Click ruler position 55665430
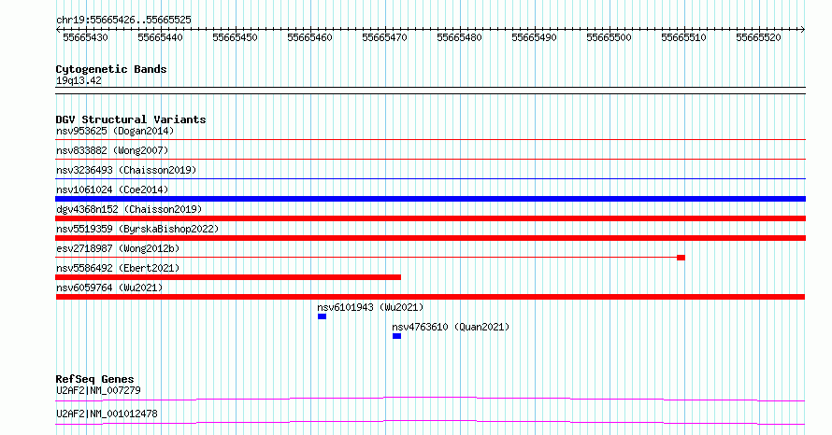This screenshot has width=832, height=435. 85,37
